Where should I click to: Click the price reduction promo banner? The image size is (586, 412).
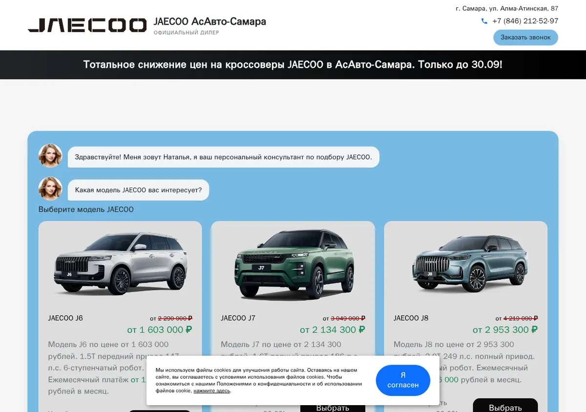(293, 64)
